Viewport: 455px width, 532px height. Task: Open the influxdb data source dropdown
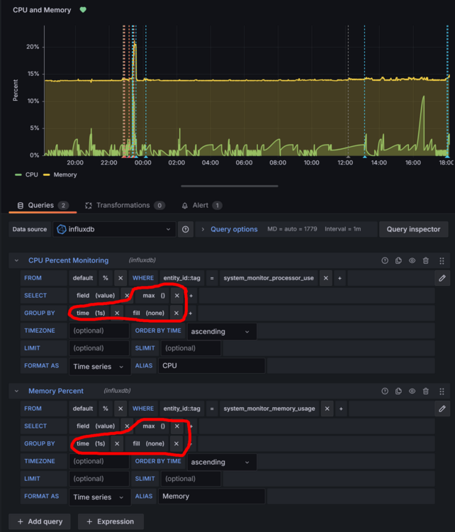coord(113,230)
